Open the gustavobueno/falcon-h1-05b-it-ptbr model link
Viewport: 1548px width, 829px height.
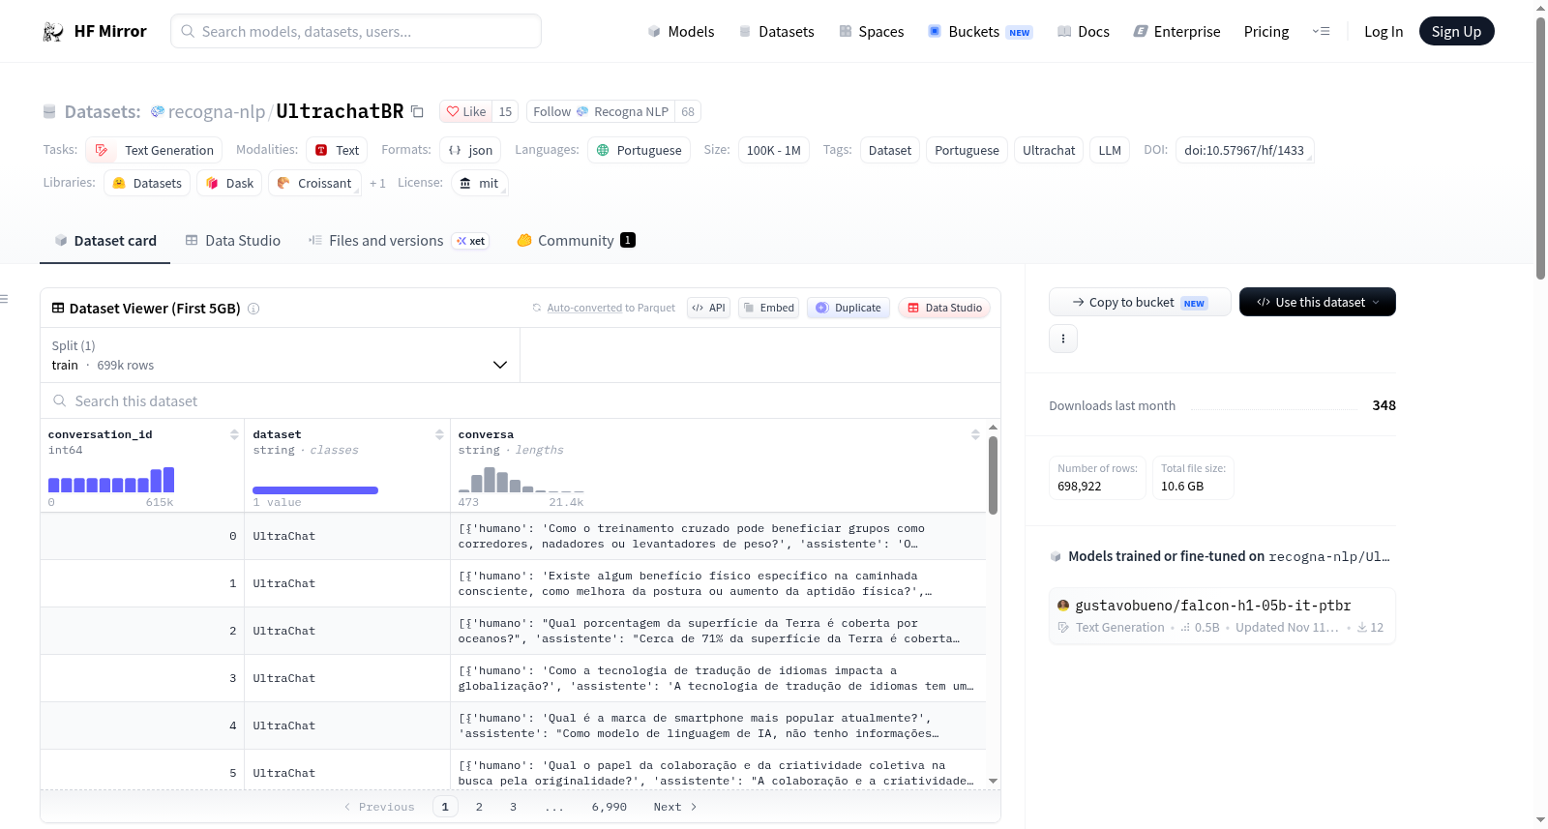click(x=1212, y=606)
